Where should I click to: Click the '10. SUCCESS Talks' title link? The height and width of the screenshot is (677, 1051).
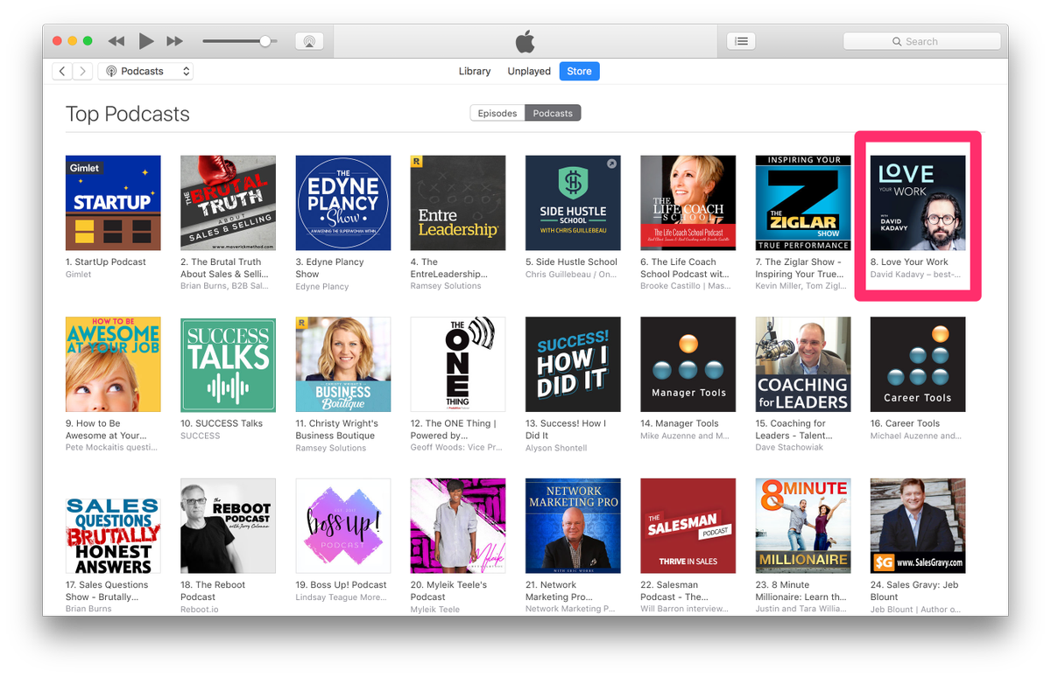point(222,423)
